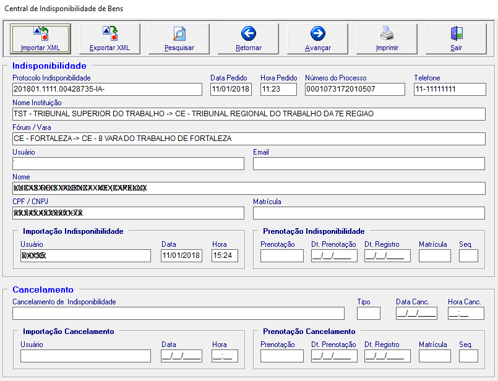
Task: Click Dt. Registro field in Prenotação Indisponibilidade
Action: click(387, 255)
